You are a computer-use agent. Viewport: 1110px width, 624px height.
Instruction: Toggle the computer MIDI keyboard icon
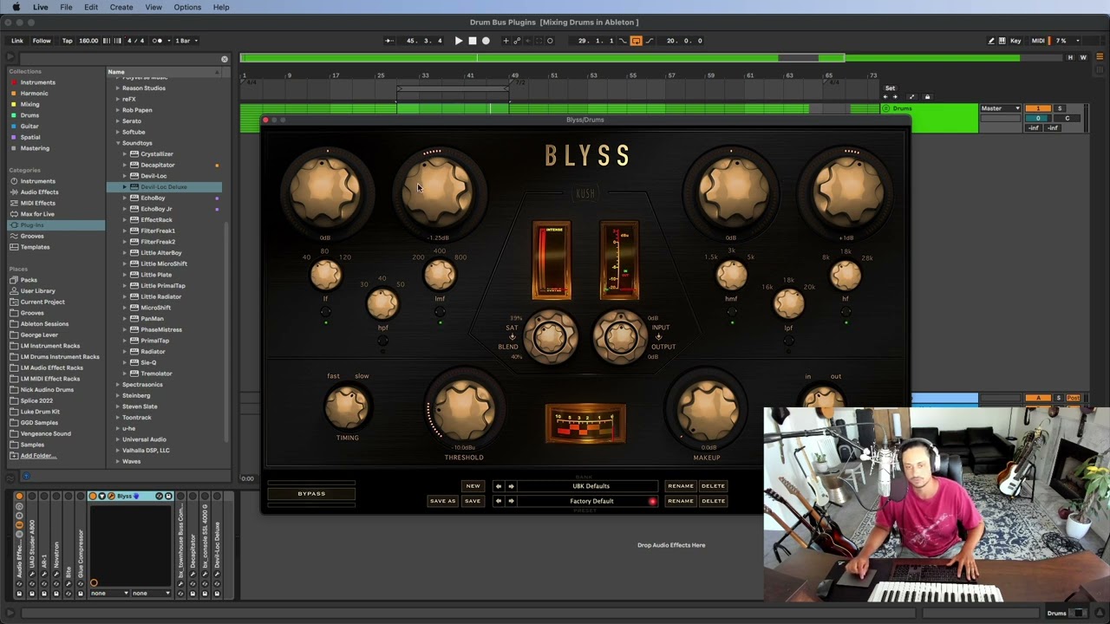pos(1003,41)
